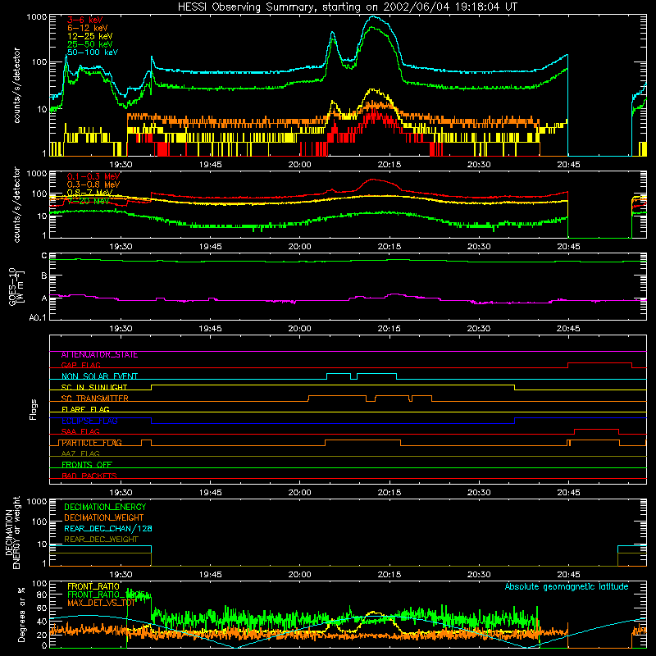Screen dimensions: 656x656
Task: Select the blue ECLIPSE_FLAG label
Action: click(x=89, y=421)
